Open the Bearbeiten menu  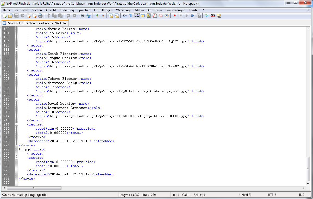[x=21, y=10]
